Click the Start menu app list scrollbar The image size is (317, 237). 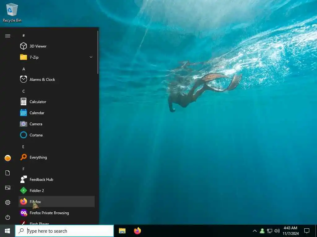(98, 52)
